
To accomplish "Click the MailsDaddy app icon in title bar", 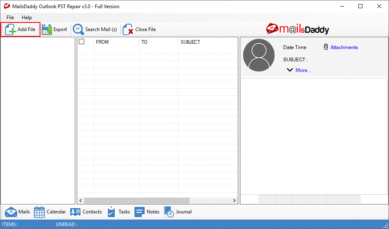I will 7,6.
